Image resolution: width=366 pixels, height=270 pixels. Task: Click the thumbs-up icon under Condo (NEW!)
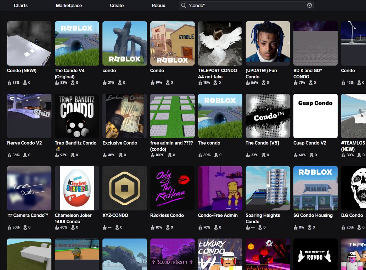(x=9, y=83)
